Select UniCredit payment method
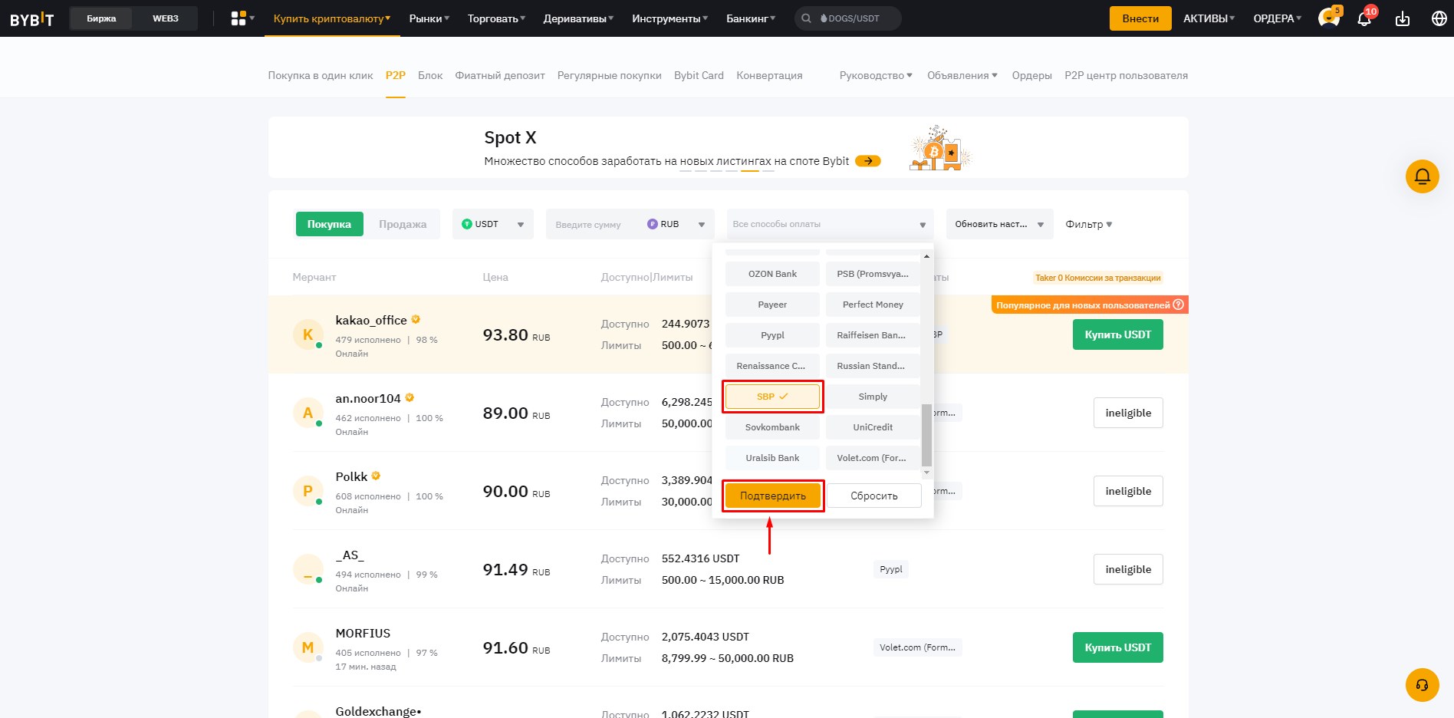The height and width of the screenshot is (718, 1454). click(x=873, y=427)
